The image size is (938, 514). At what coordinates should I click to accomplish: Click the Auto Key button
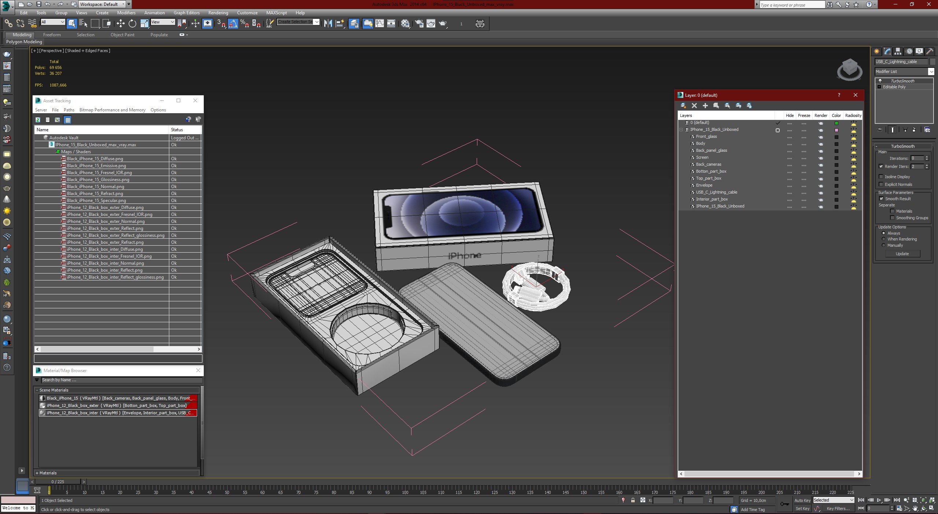pos(802,500)
